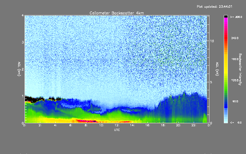Image resolution: width=246 pixels, height=154 pixels.
Task: Click the '10' tick on the kft axis
Action: tap(212, 41)
